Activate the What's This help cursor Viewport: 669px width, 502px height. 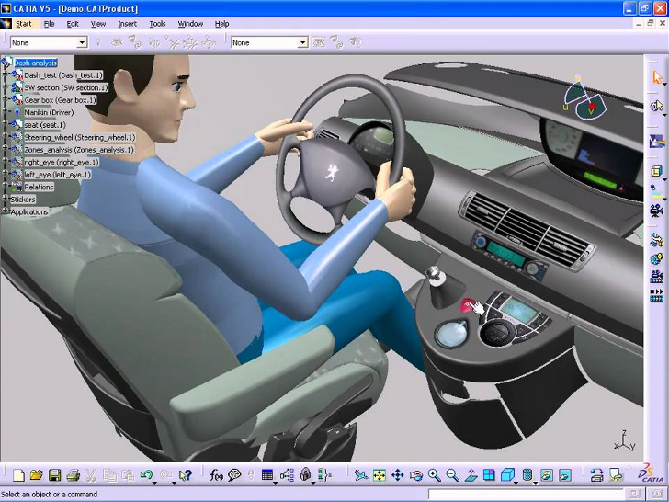[186, 475]
